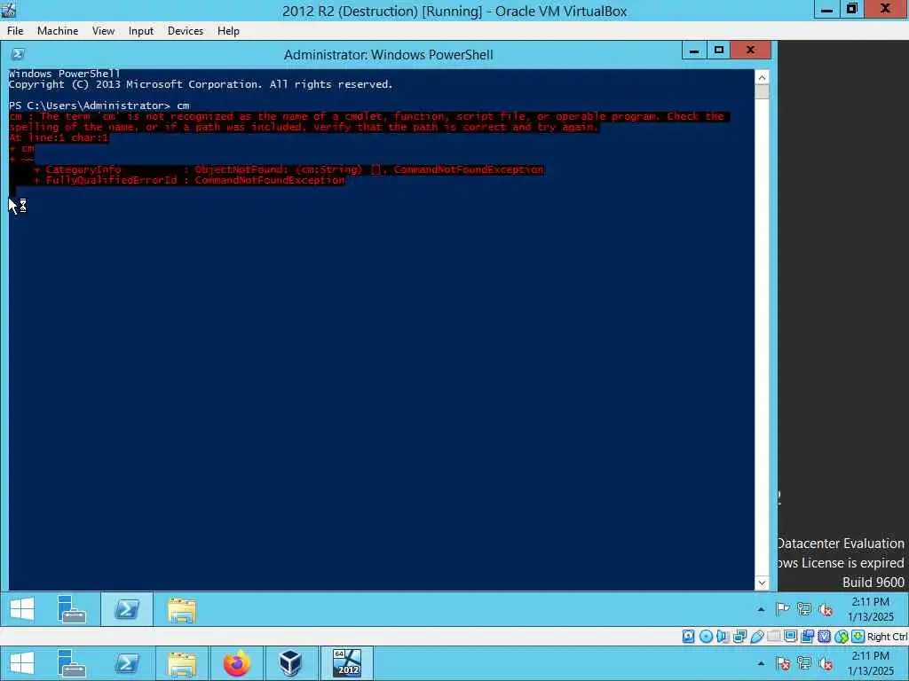
Task: Click the PowerShell window title text
Action: click(x=389, y=54)
